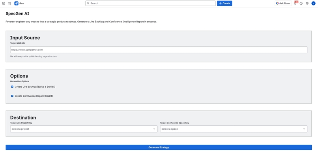The height and width of the screenshot is (160, 318).
Task: Click the Generation Options label
Action: click(x=20, y=81)
